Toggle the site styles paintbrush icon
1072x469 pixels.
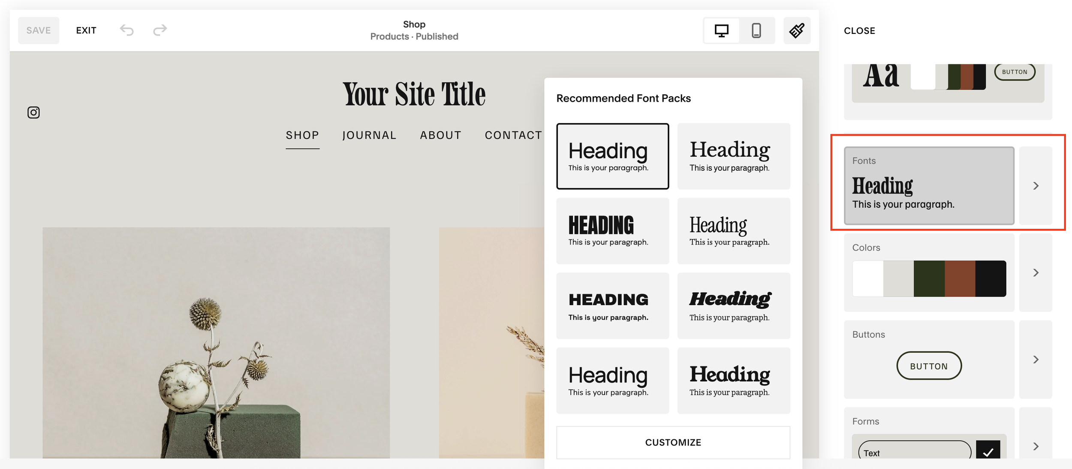pyautogui.click(x=797, y=30)
